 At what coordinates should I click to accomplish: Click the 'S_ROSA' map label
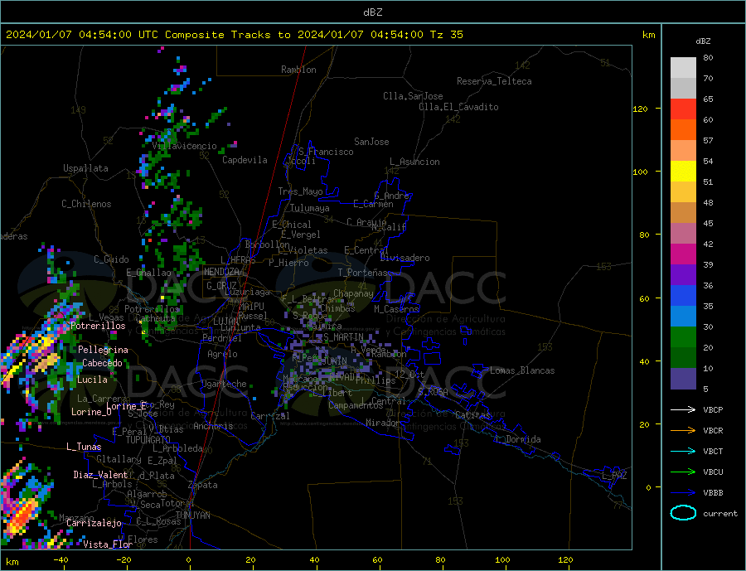(x=433, y=392)
